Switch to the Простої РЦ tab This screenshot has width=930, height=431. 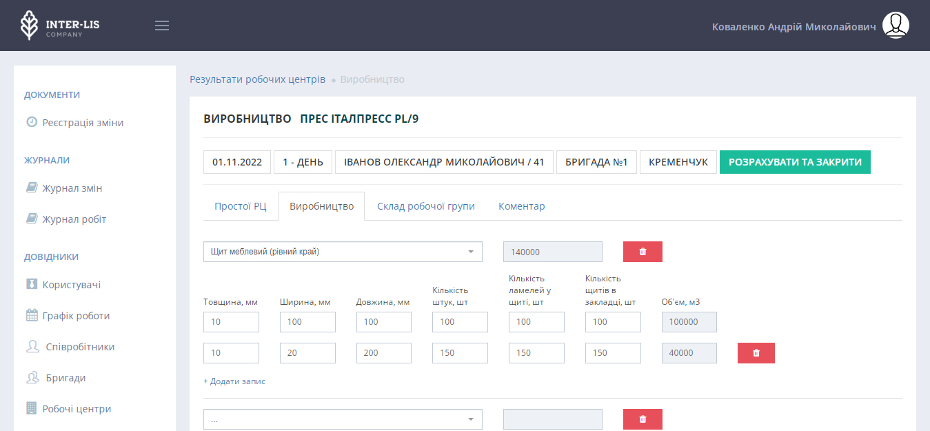pos(240,206)
